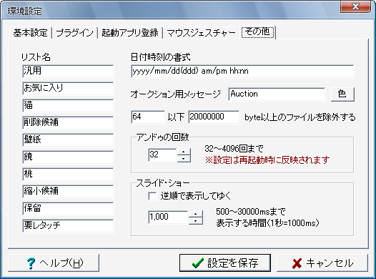Click the text 500～30000msまで
Viewport: 376px width, 279px height.
pyautogui.click(x=251, y=212)
